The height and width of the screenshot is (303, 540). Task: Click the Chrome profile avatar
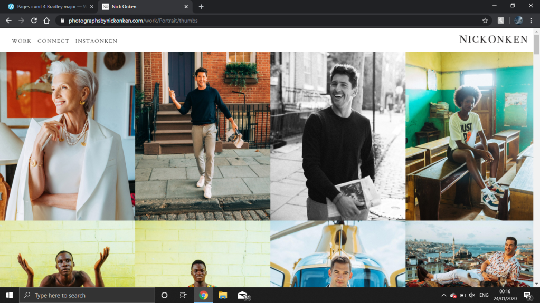(518, 21)
